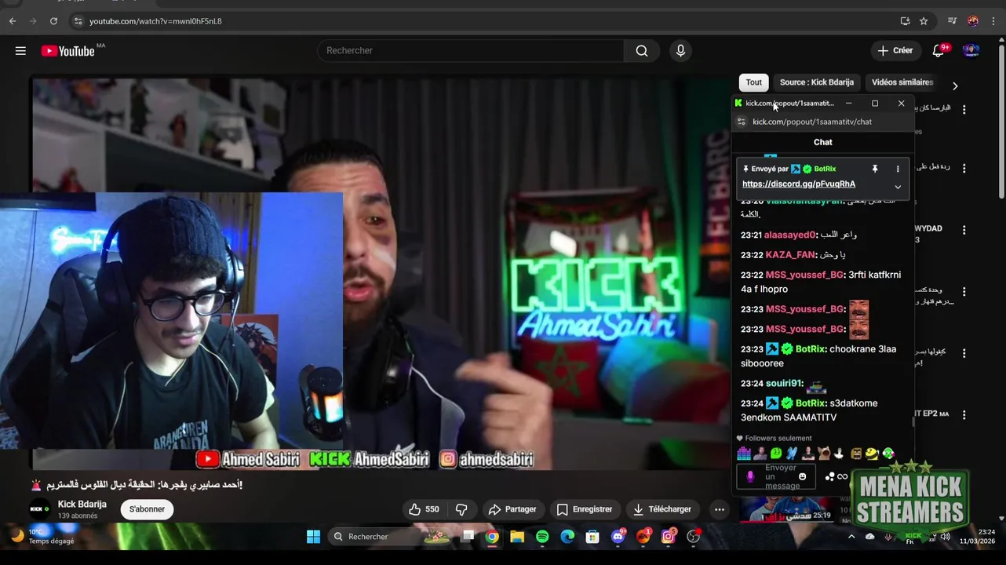The width and height of the screenshot is (1006, 565).
Task: Reload the YouTube page
Action: 53,21
